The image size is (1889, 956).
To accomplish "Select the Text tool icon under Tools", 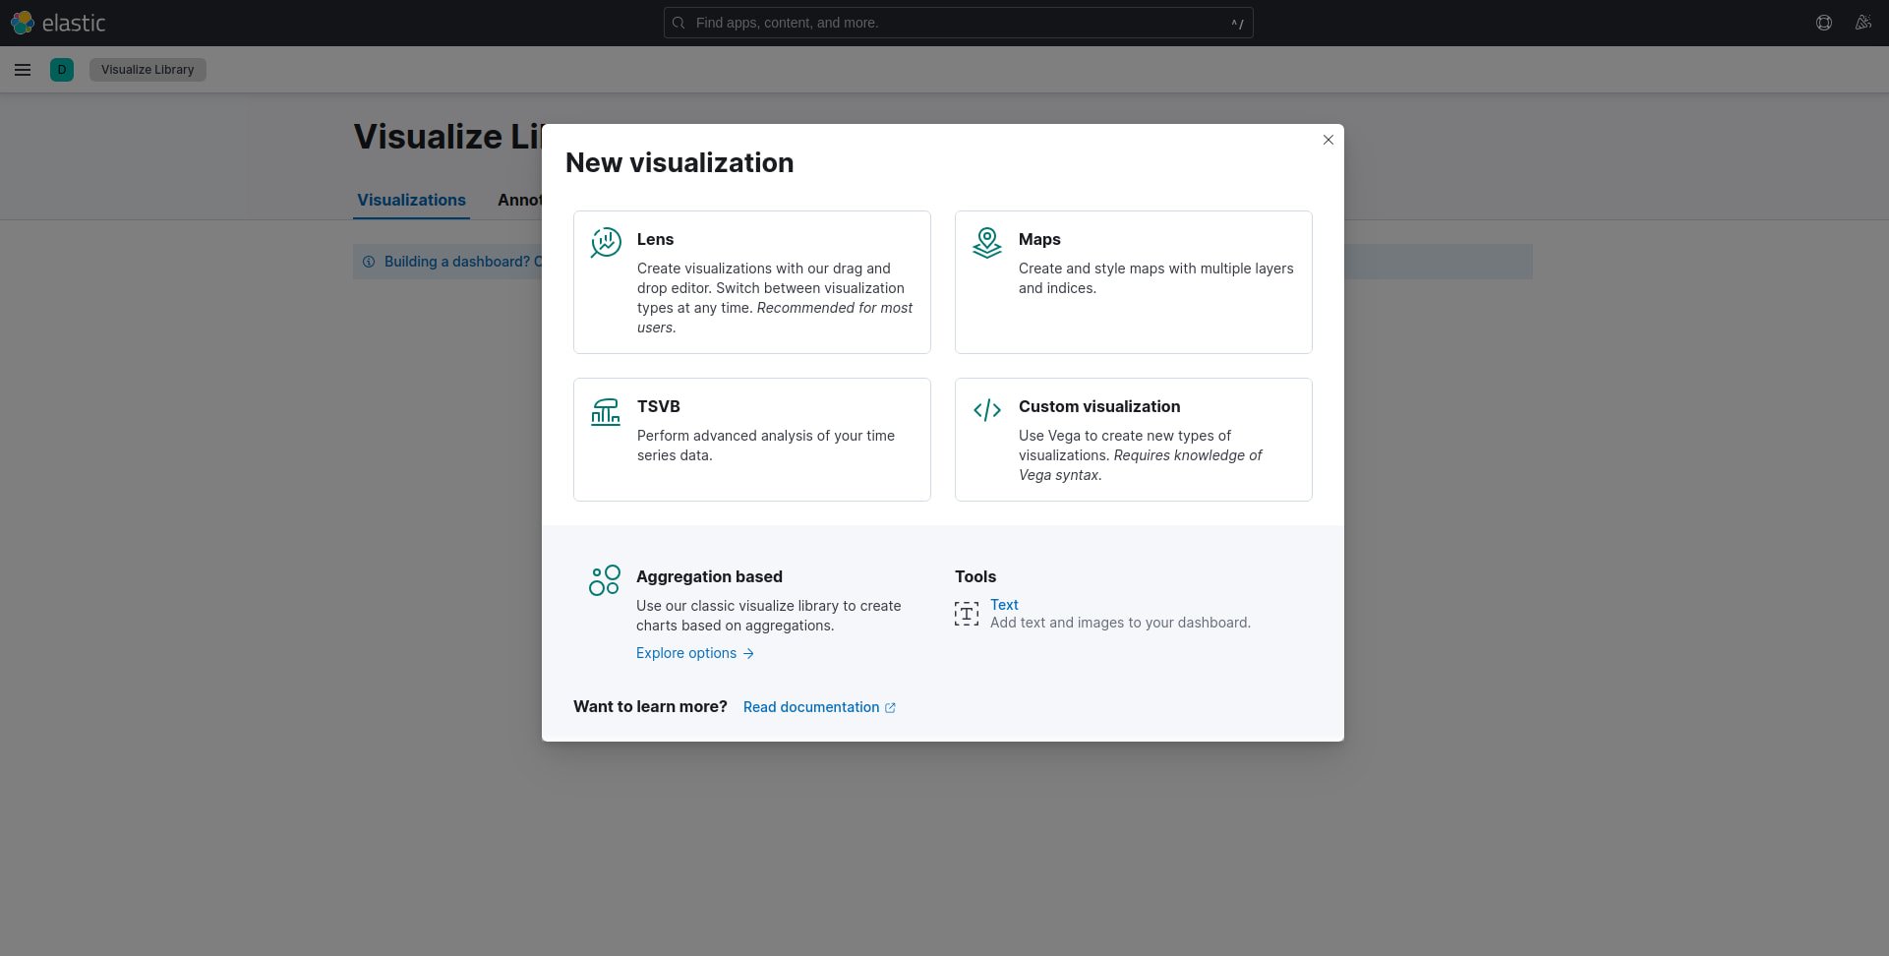I will 966,613.
